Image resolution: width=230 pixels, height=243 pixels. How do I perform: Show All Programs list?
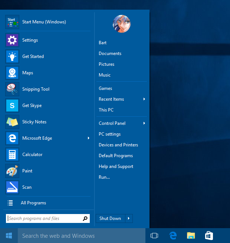click(x=33, y=203)
